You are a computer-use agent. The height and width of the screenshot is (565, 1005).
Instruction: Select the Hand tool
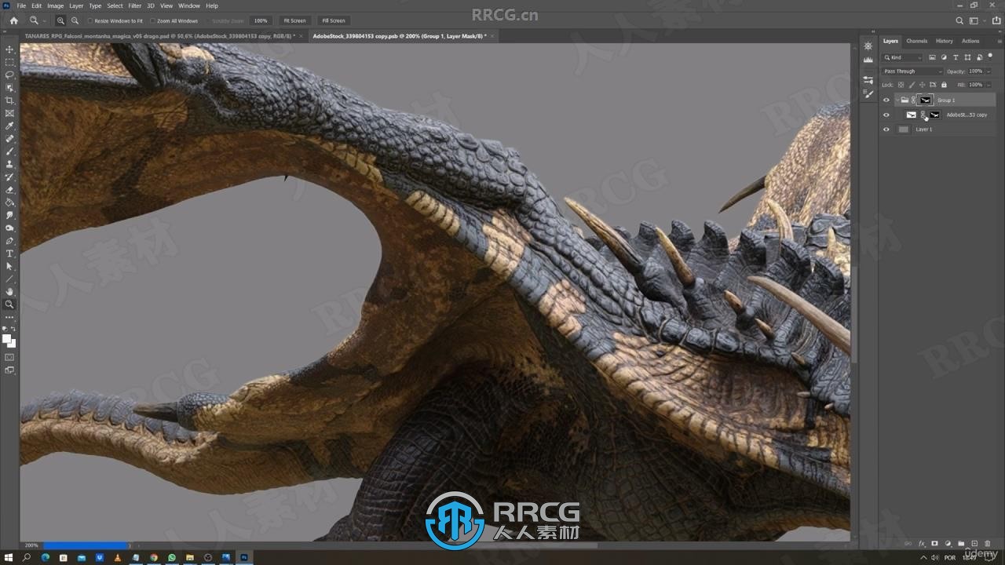point(9,292)
